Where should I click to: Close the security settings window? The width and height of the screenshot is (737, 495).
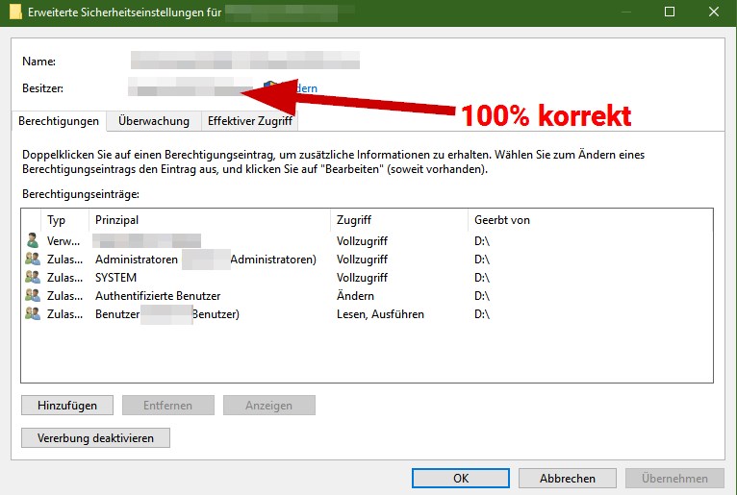click(x=714, y=12)
